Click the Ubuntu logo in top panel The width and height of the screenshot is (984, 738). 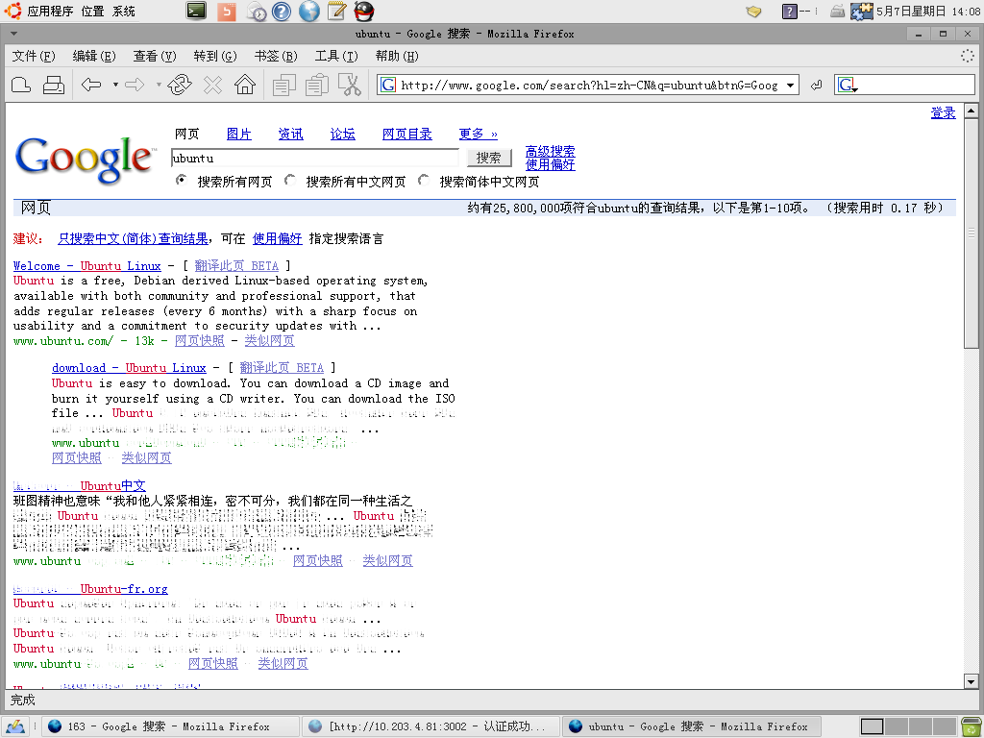[12, 11]
